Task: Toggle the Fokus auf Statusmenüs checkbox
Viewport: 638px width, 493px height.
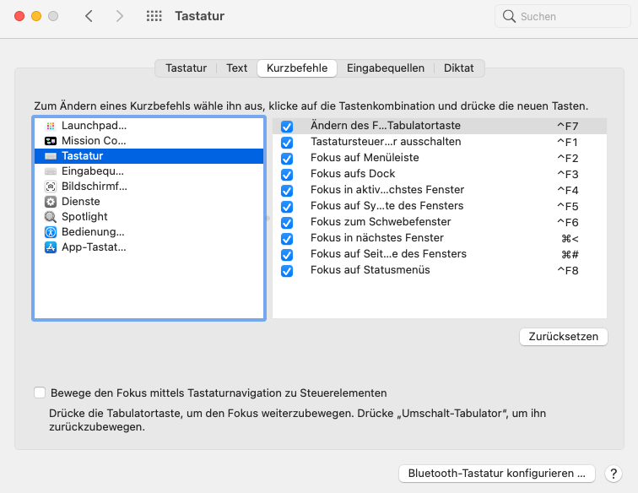Action: coord(287,271)
